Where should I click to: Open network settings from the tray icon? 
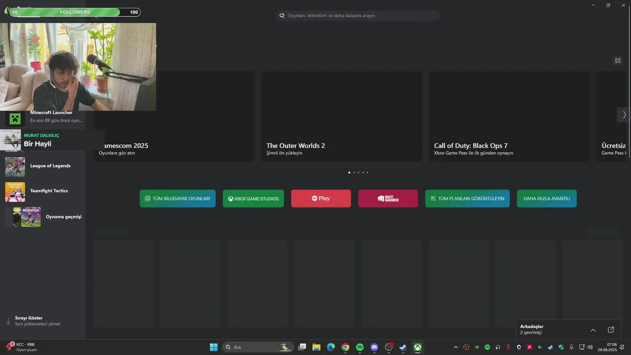[582, 347]
